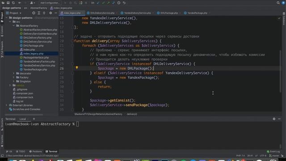Open the Problems tool window button
The height and width of the screenshot is (161, 286).
36,152
